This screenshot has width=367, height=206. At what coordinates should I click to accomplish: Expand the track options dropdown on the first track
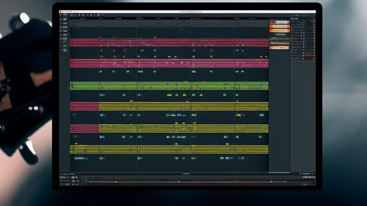69,19
